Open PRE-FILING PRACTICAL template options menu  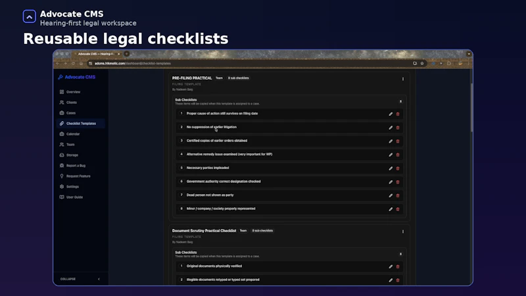point(403,79)
